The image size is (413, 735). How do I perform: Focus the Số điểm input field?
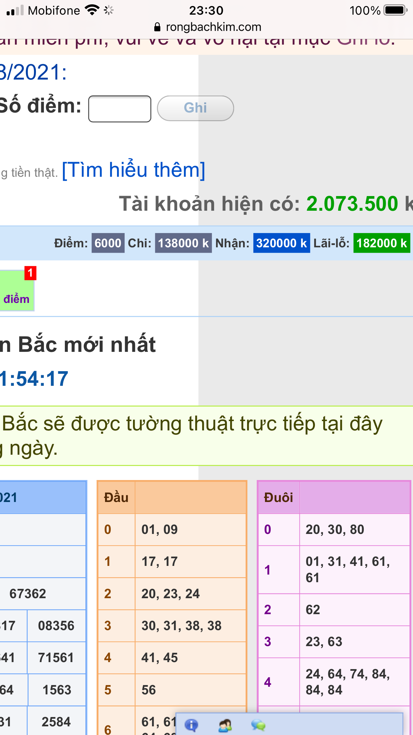coord(120,109)
